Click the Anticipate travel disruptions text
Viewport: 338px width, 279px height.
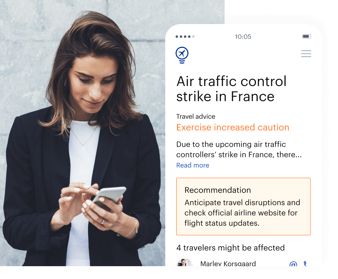point(242,213)
